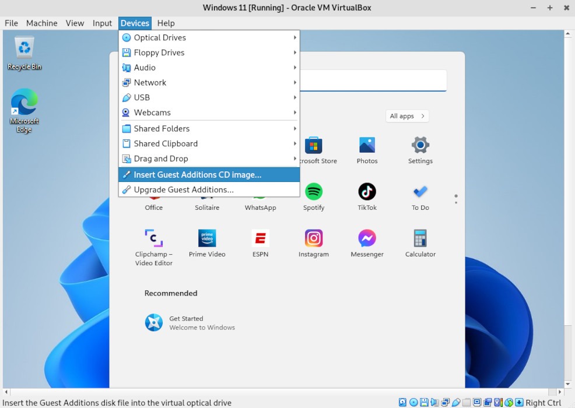Open the Input menu
The height and width of the screenshot is (408, 575).
click(102, 23)
